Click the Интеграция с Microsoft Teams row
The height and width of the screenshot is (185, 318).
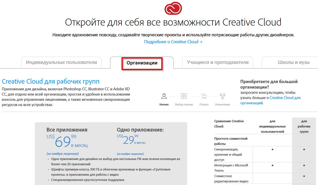click(x=231, y=168)
